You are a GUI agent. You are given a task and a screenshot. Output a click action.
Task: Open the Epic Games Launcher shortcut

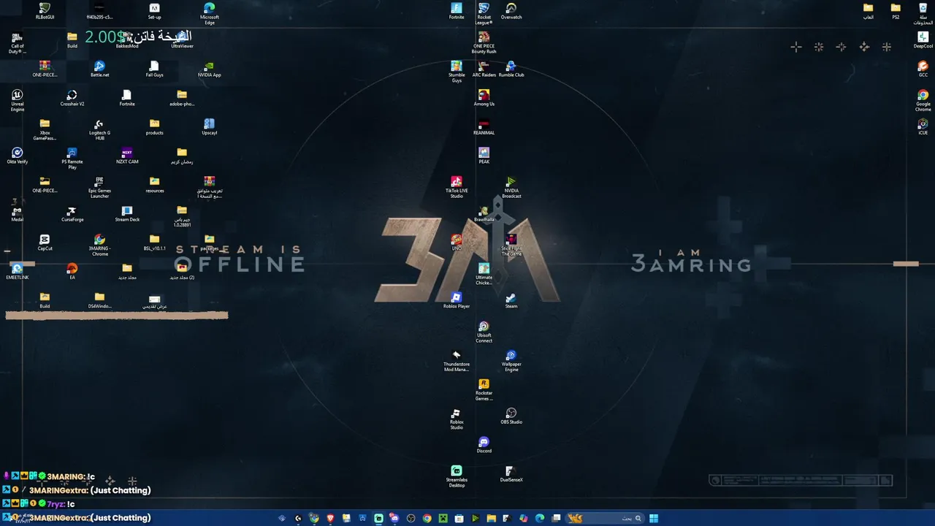99,187
